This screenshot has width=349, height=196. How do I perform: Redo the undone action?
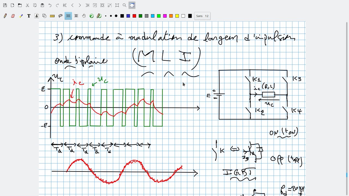tap(57, 5)
